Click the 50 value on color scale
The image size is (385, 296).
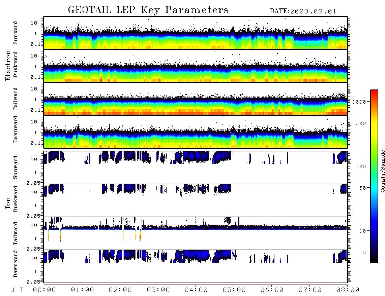pos(362,188)
